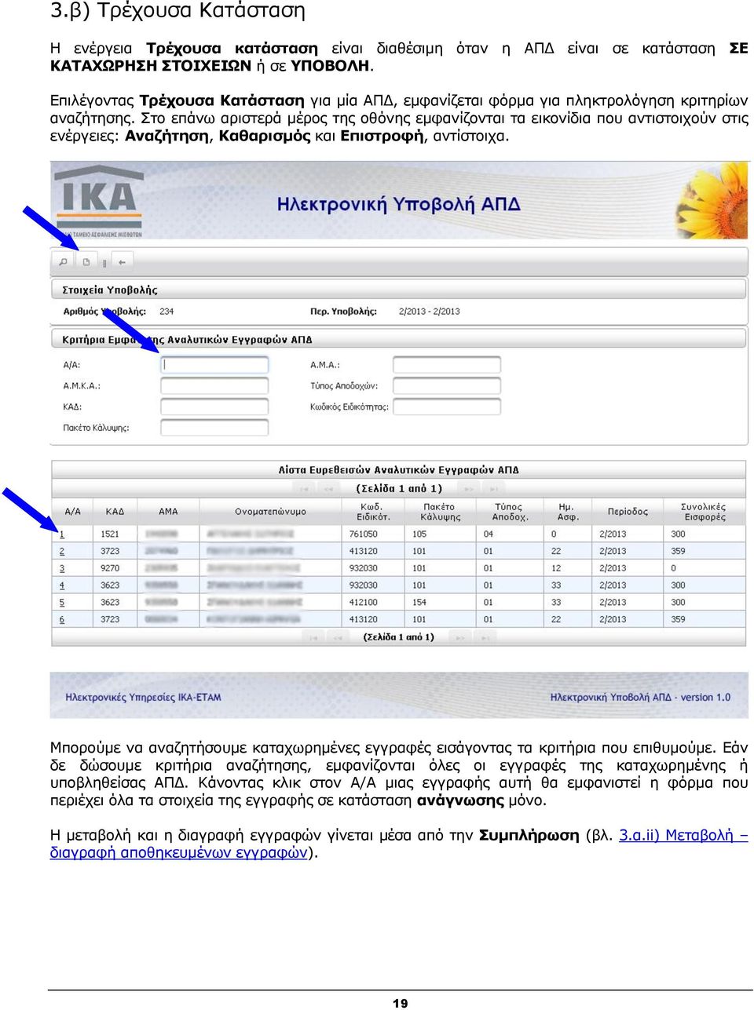The height and width of the screenshot is (1010, 754).
Task: Go to next page using the bottom paginator
Action: coord(459,637)
